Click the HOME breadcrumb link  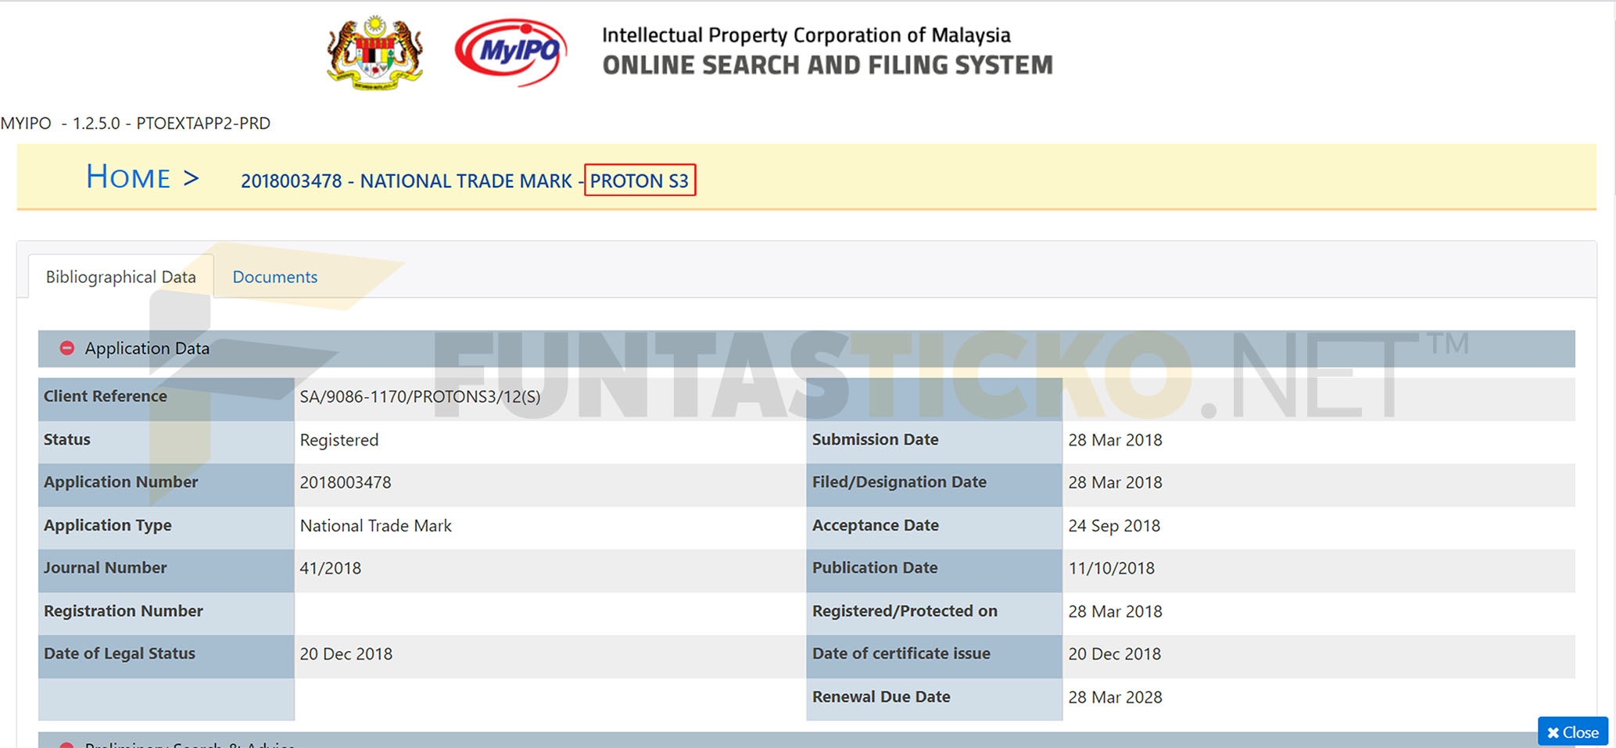point(128,177)
